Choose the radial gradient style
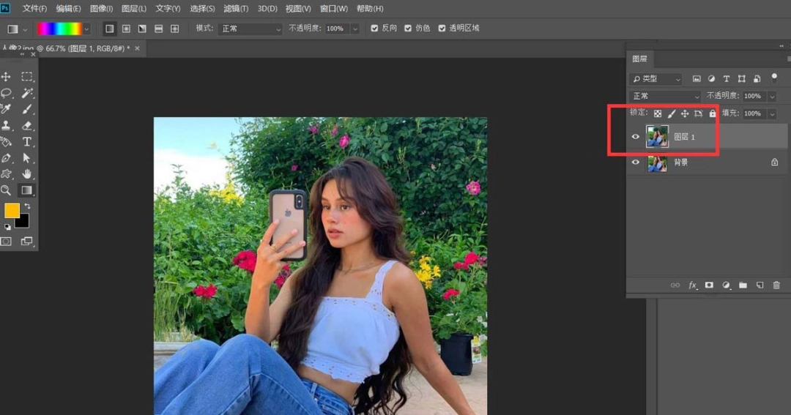 126,29
